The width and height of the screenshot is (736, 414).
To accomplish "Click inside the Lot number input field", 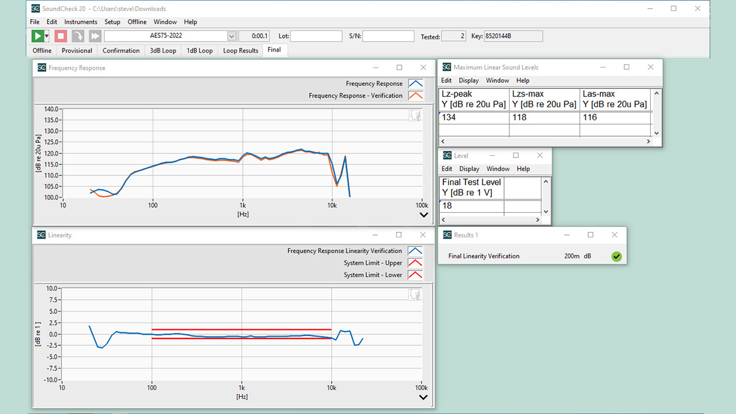I will [315, 36].
